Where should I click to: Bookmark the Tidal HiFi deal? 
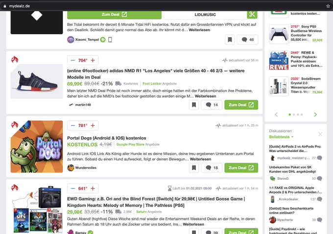[x=230, y=40]
